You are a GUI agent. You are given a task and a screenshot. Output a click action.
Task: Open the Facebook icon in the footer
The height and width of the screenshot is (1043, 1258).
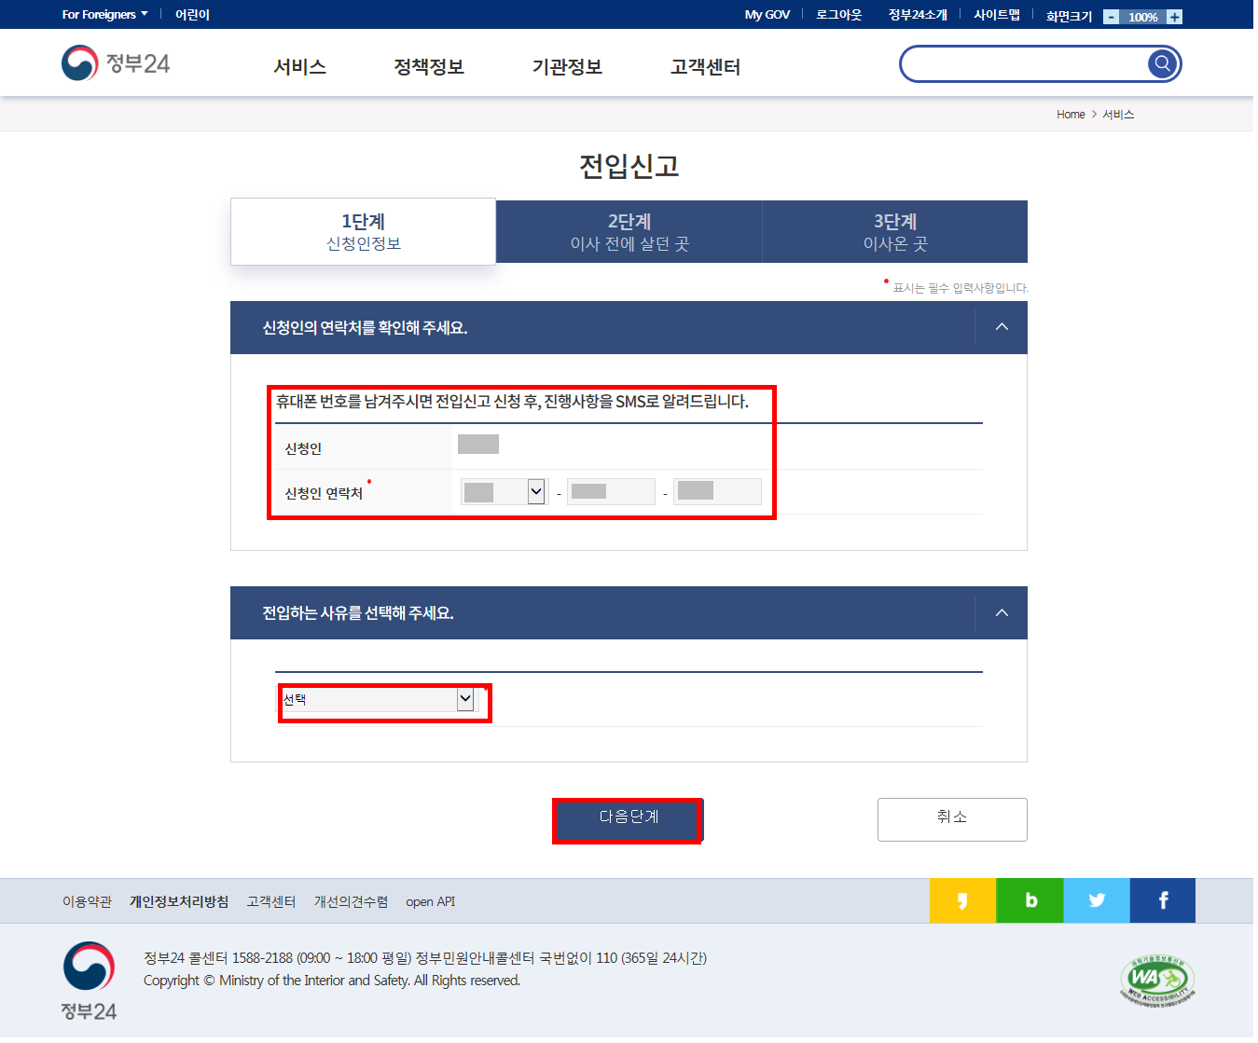[x=1163, y=900]
